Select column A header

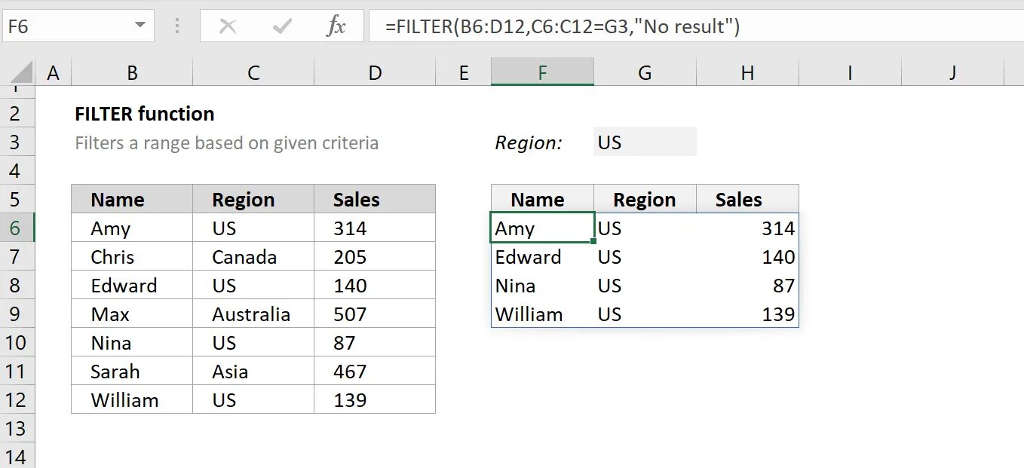click(x=53, y=72)
